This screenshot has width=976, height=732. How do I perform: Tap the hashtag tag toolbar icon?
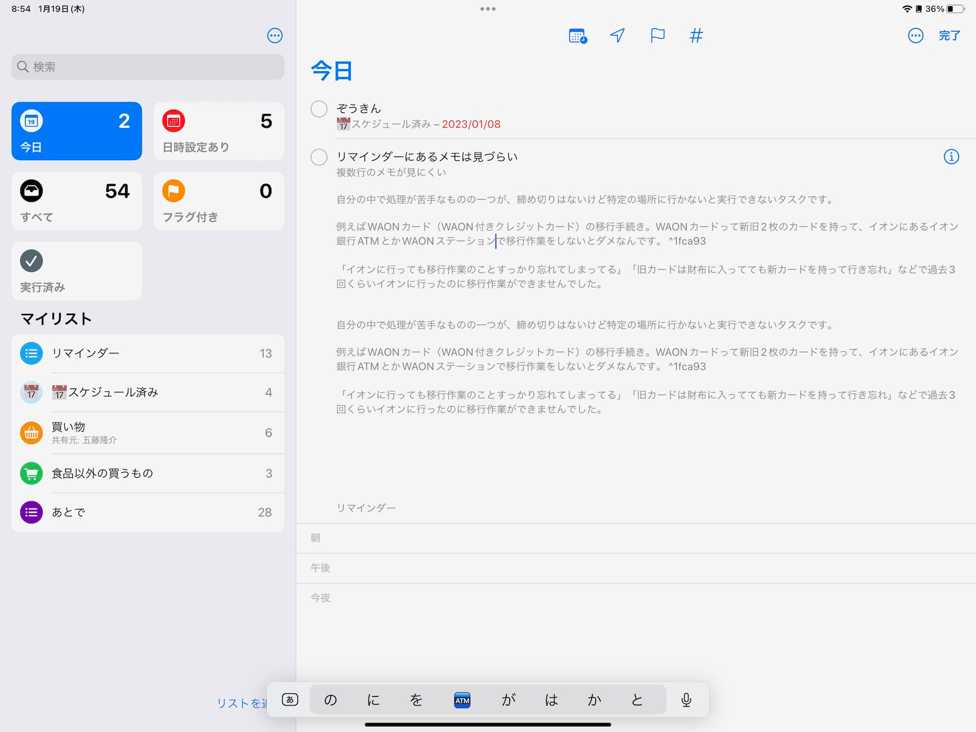[x=696, y=36]
